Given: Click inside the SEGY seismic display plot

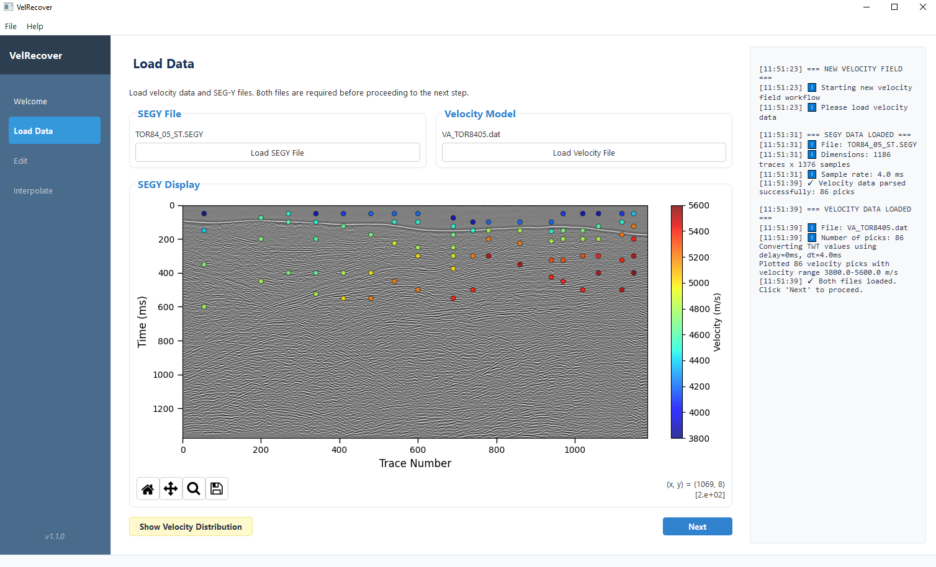Looking at the screenshot, I should [415, 321].
